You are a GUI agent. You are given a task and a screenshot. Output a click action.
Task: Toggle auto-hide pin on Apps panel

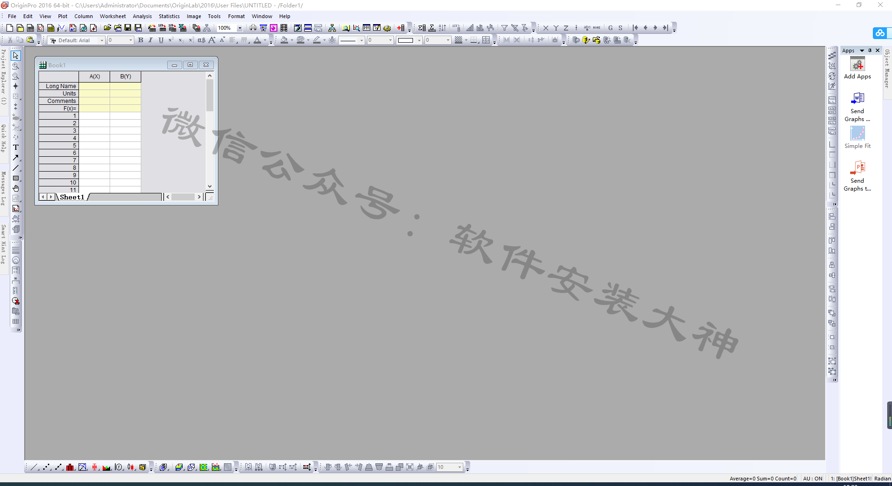(x=870, y=51)
